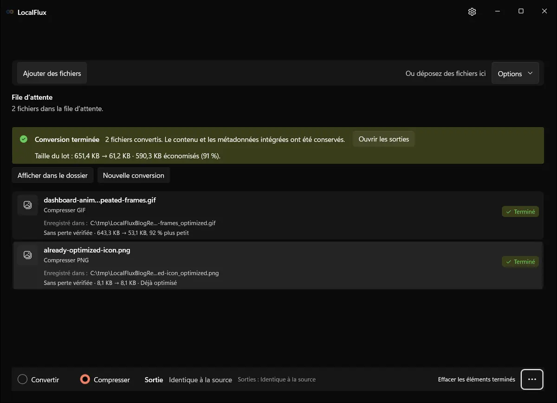Click Identique à la source output setting
This screenshot has height=403, width=557.
201,380
